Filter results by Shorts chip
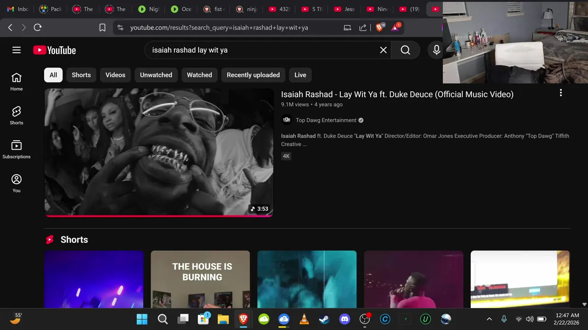588x330 pixels. (x=81, y=75)
